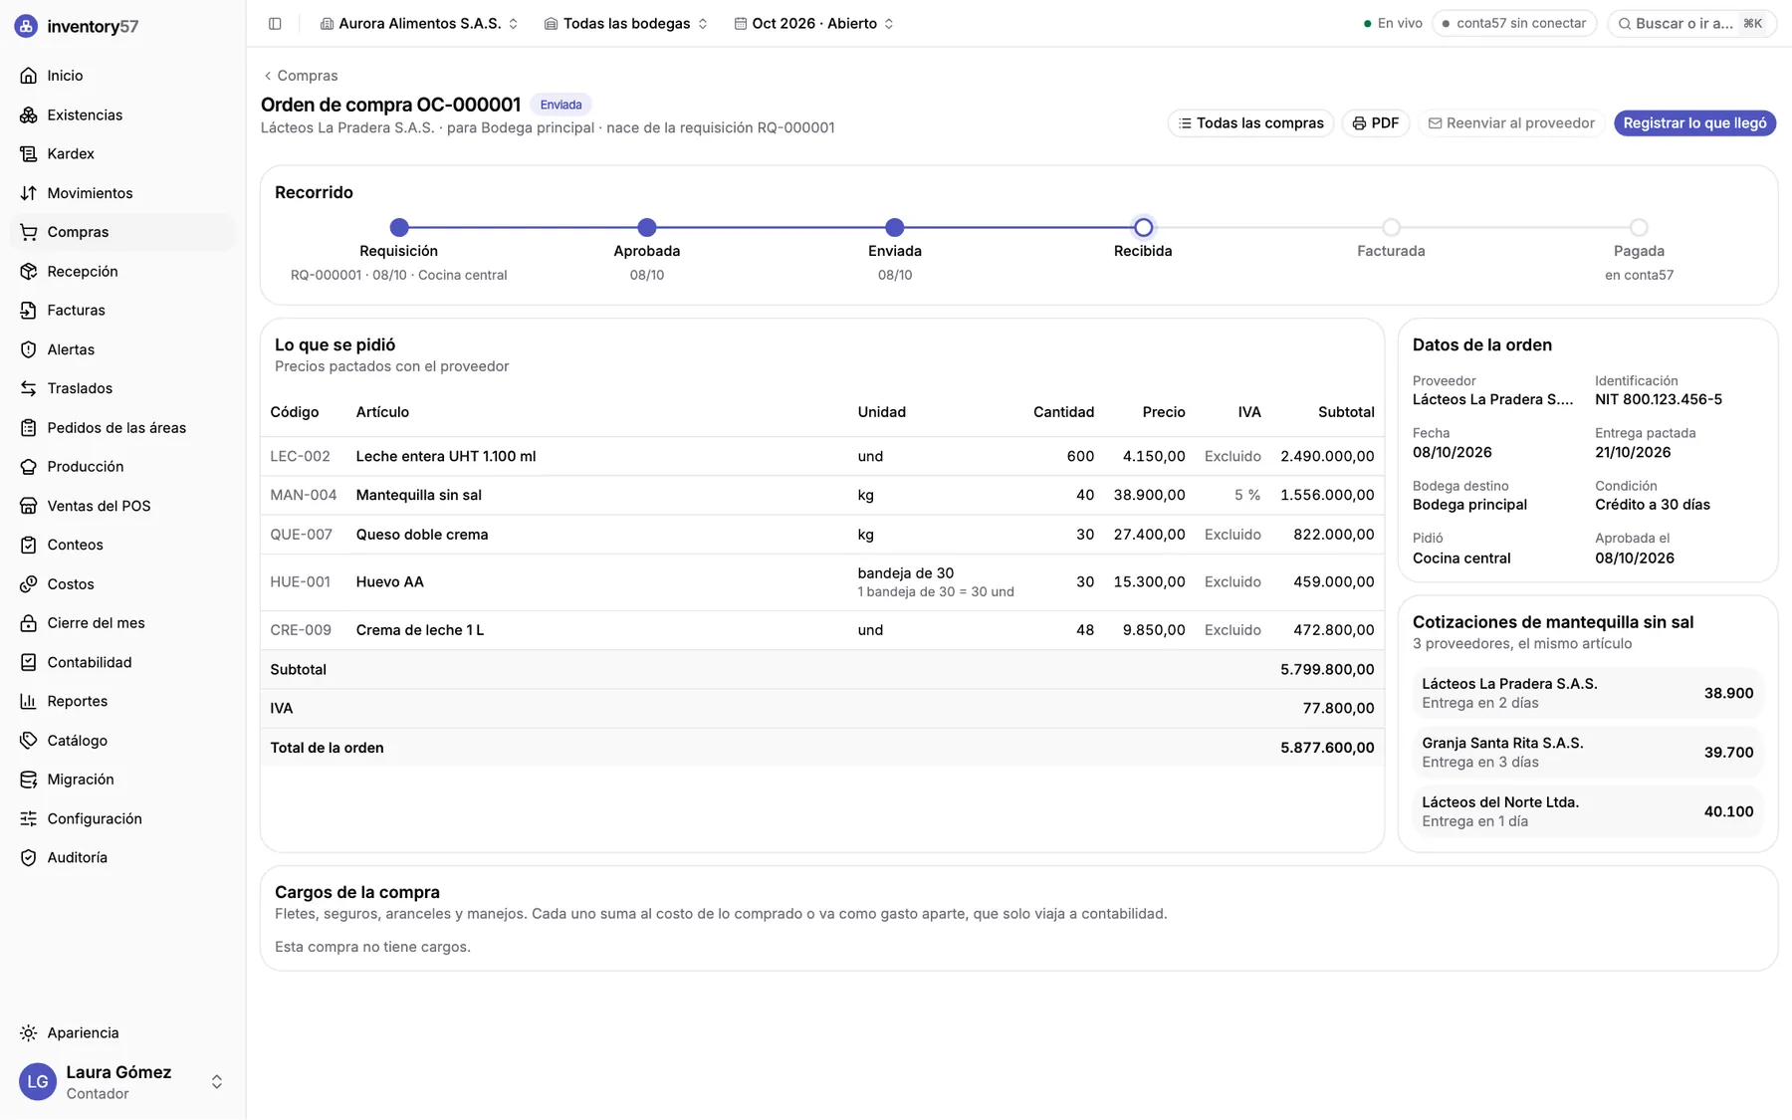Click the Auditoría shield check icon
This screenshot has height=1120, width=1792.
28,858
